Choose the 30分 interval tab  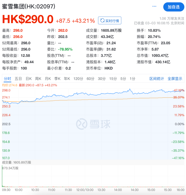(102, 78)
